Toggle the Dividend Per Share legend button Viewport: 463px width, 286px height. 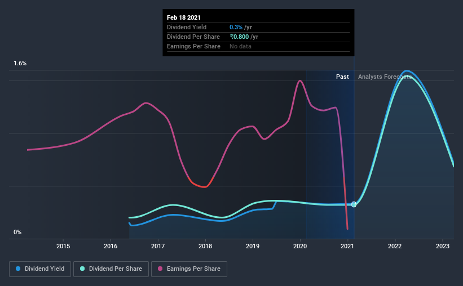click(111, 269)
